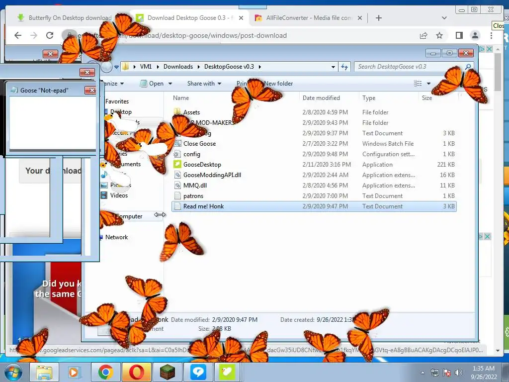Open Opera browser from taskbar

tap(136, 372)
